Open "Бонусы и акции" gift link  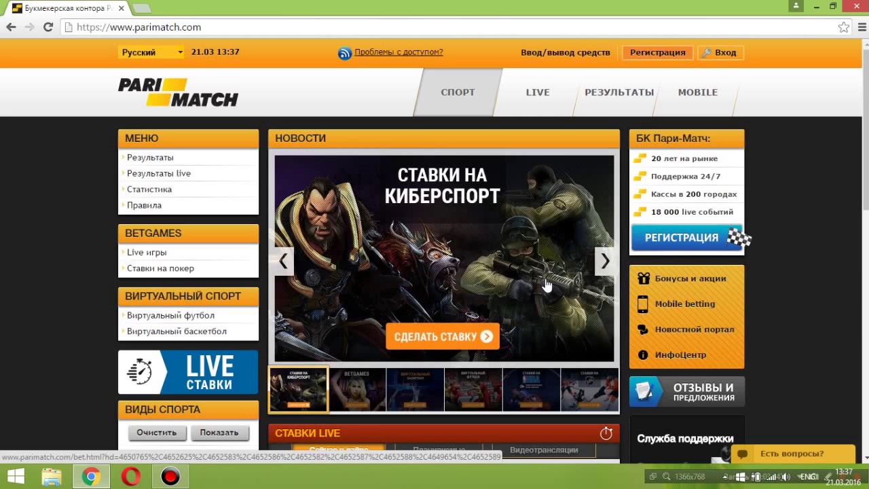690,278
